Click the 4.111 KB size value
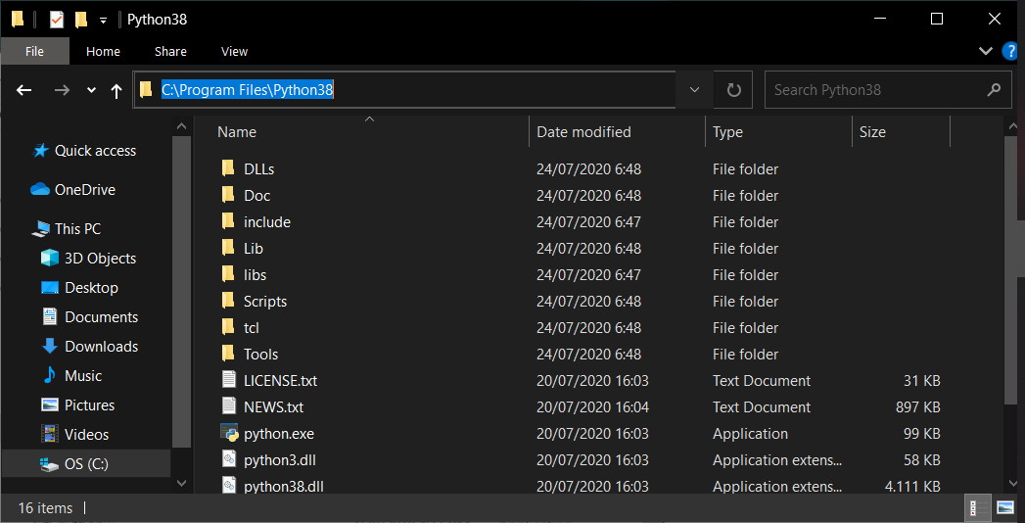Screen dimensions: 1025x523 pos(912,487)
